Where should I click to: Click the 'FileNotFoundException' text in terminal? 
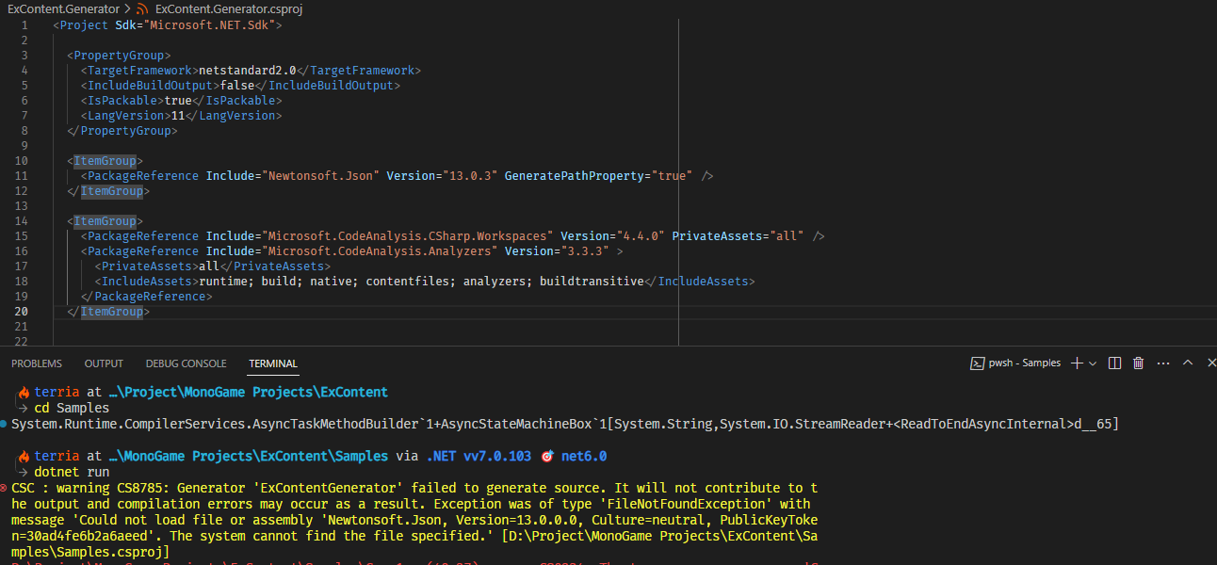tap(687, 505)
